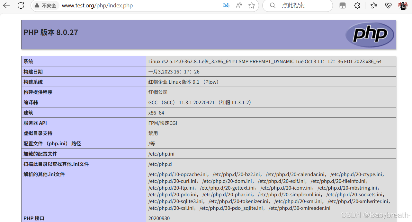Click the PHP 版本 8.0.27 heading
Image resolution: width=412 pixels, height=222 pixels.
pos(51,32)
